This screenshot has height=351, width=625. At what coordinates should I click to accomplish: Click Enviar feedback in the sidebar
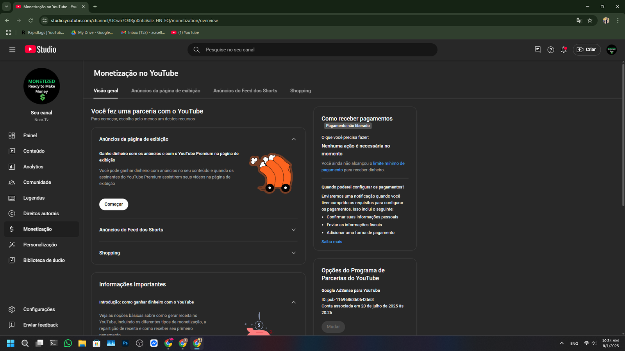click(x=41, y=325)
